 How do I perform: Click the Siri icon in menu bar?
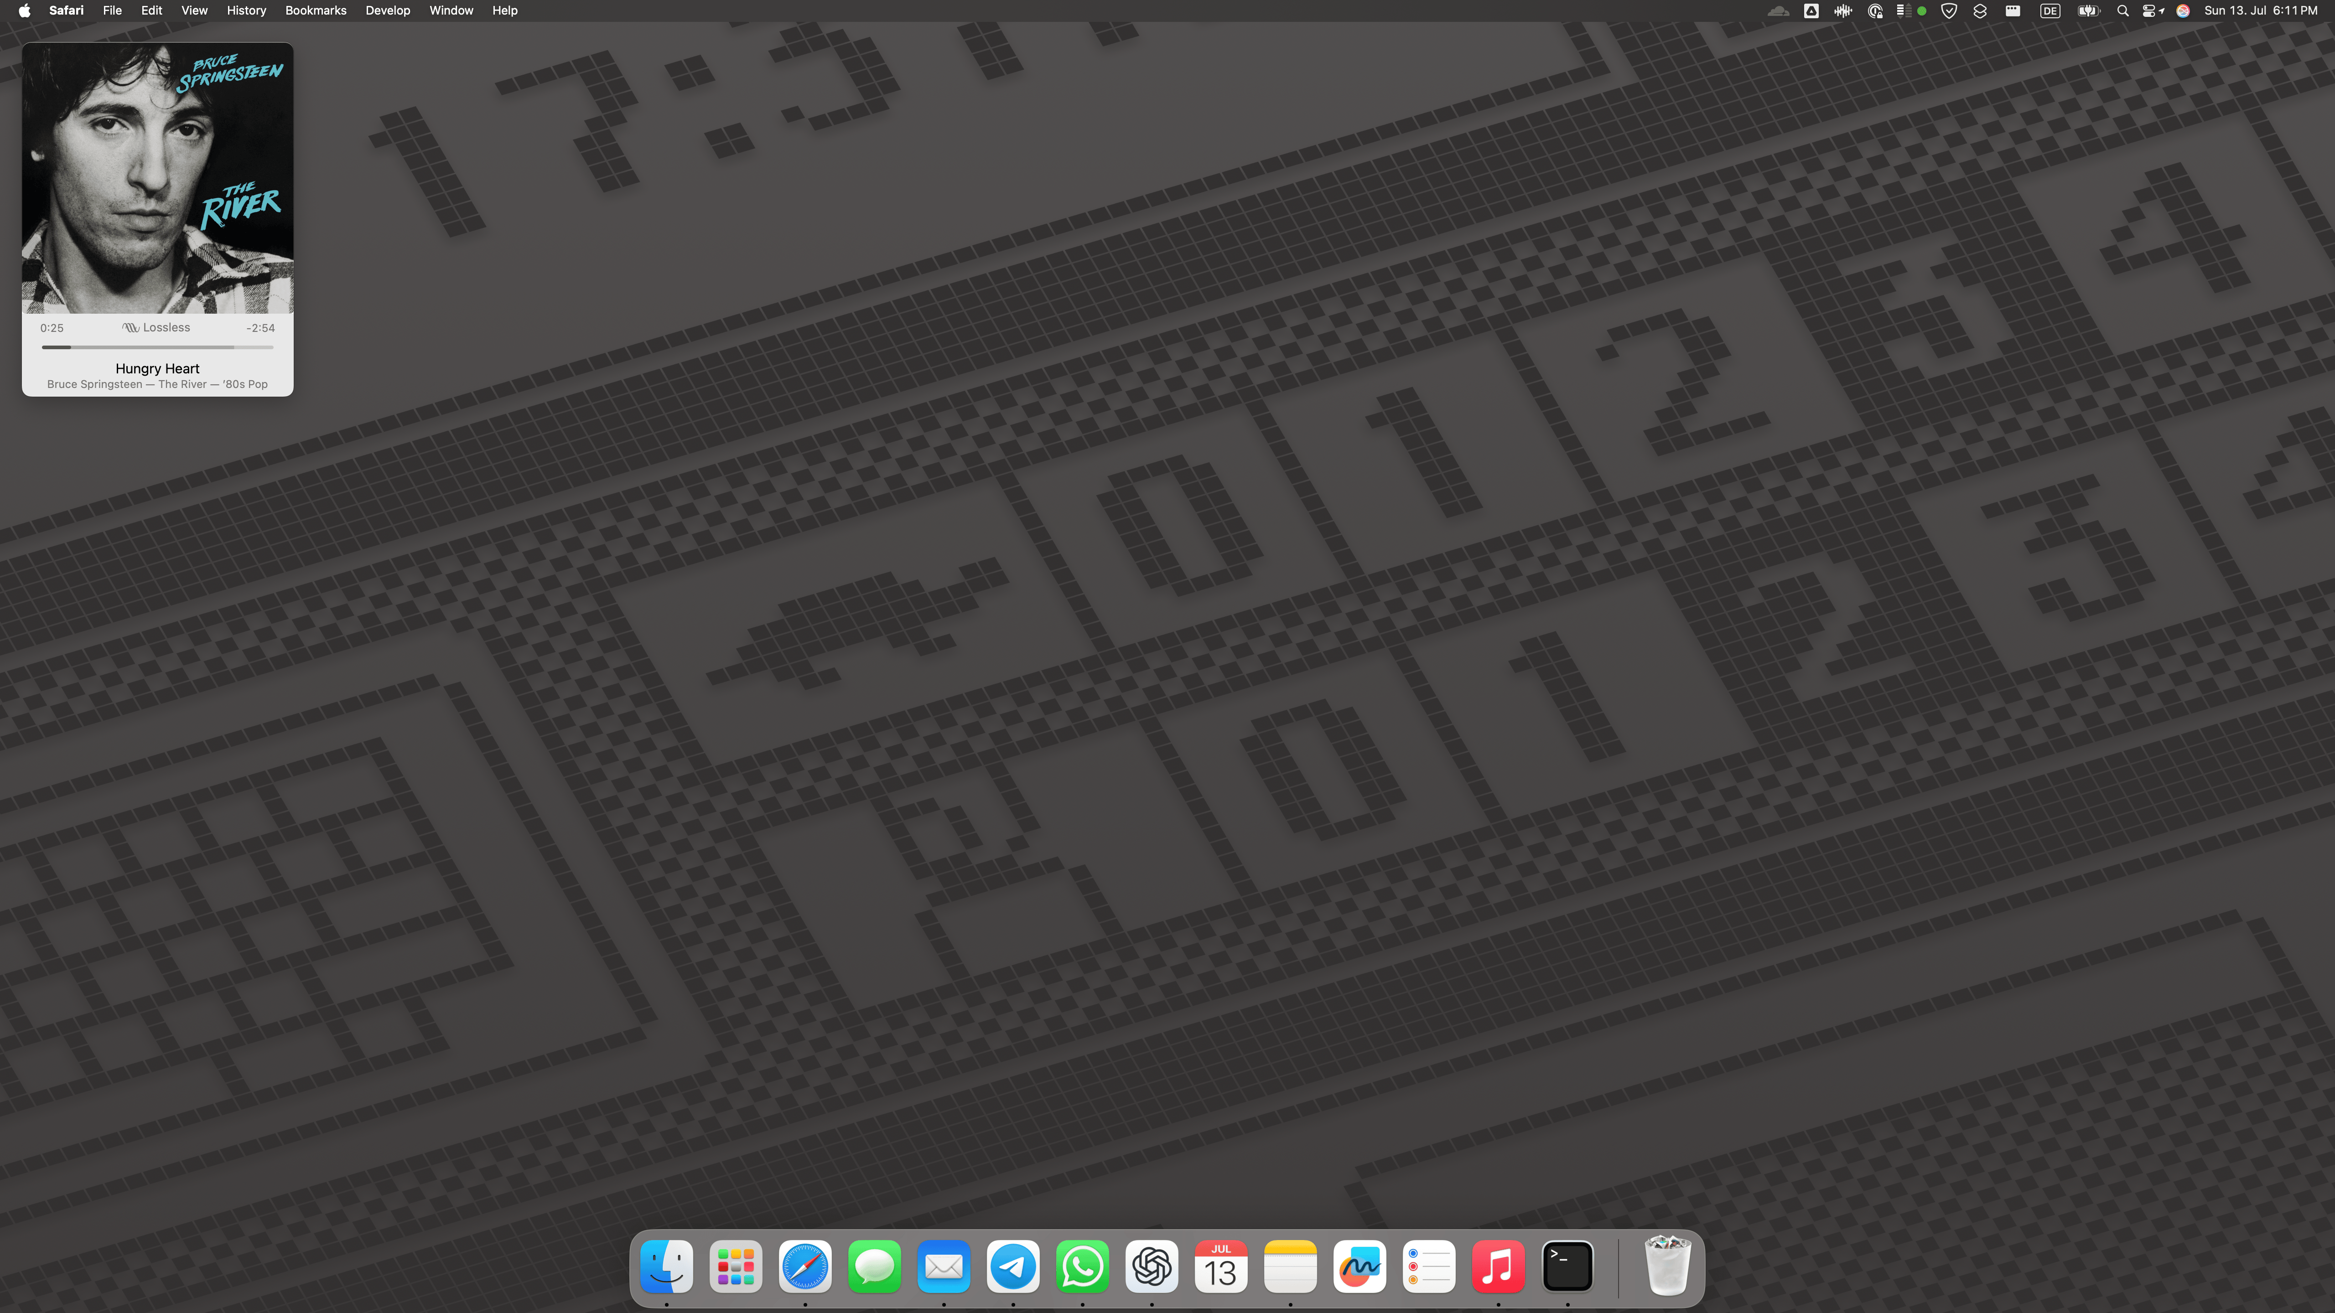(2184, 11)
